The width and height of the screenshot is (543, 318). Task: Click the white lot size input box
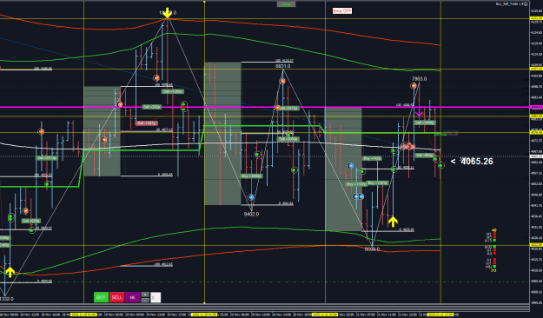coord(156,297)
